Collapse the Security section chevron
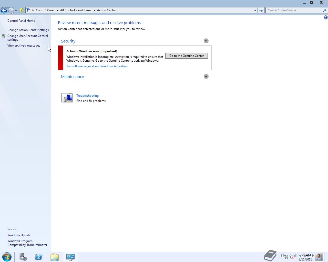The image size is (328, 262). pos(206,41)
